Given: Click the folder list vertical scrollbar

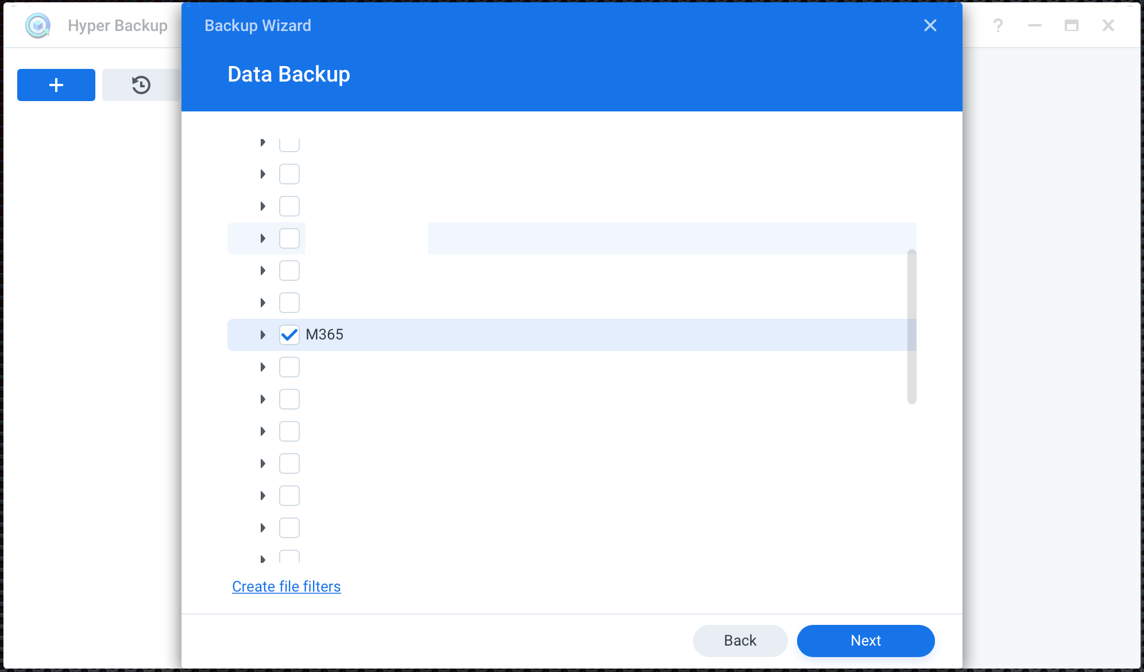Looking at the screenshot, I should pos(912,327).
